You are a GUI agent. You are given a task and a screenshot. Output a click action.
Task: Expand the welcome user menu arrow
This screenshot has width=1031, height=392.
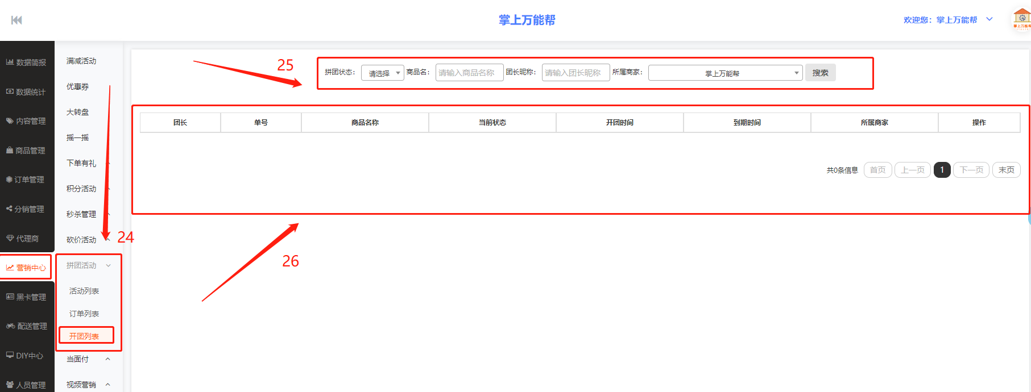989,19
